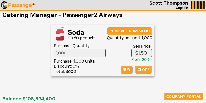Click the Quantity on hand text

[130, 38]
